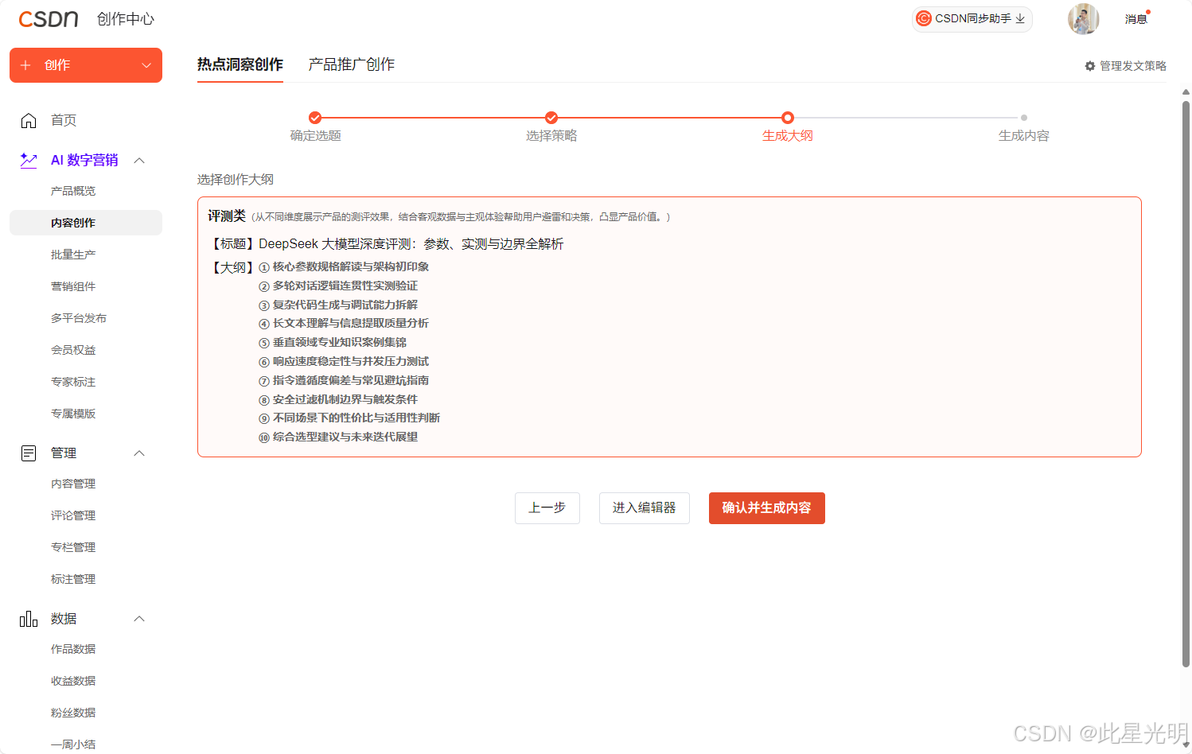Open 产品概览 menu item
This screenshot has width=1192, height=754.
click(x=73, y=191)
